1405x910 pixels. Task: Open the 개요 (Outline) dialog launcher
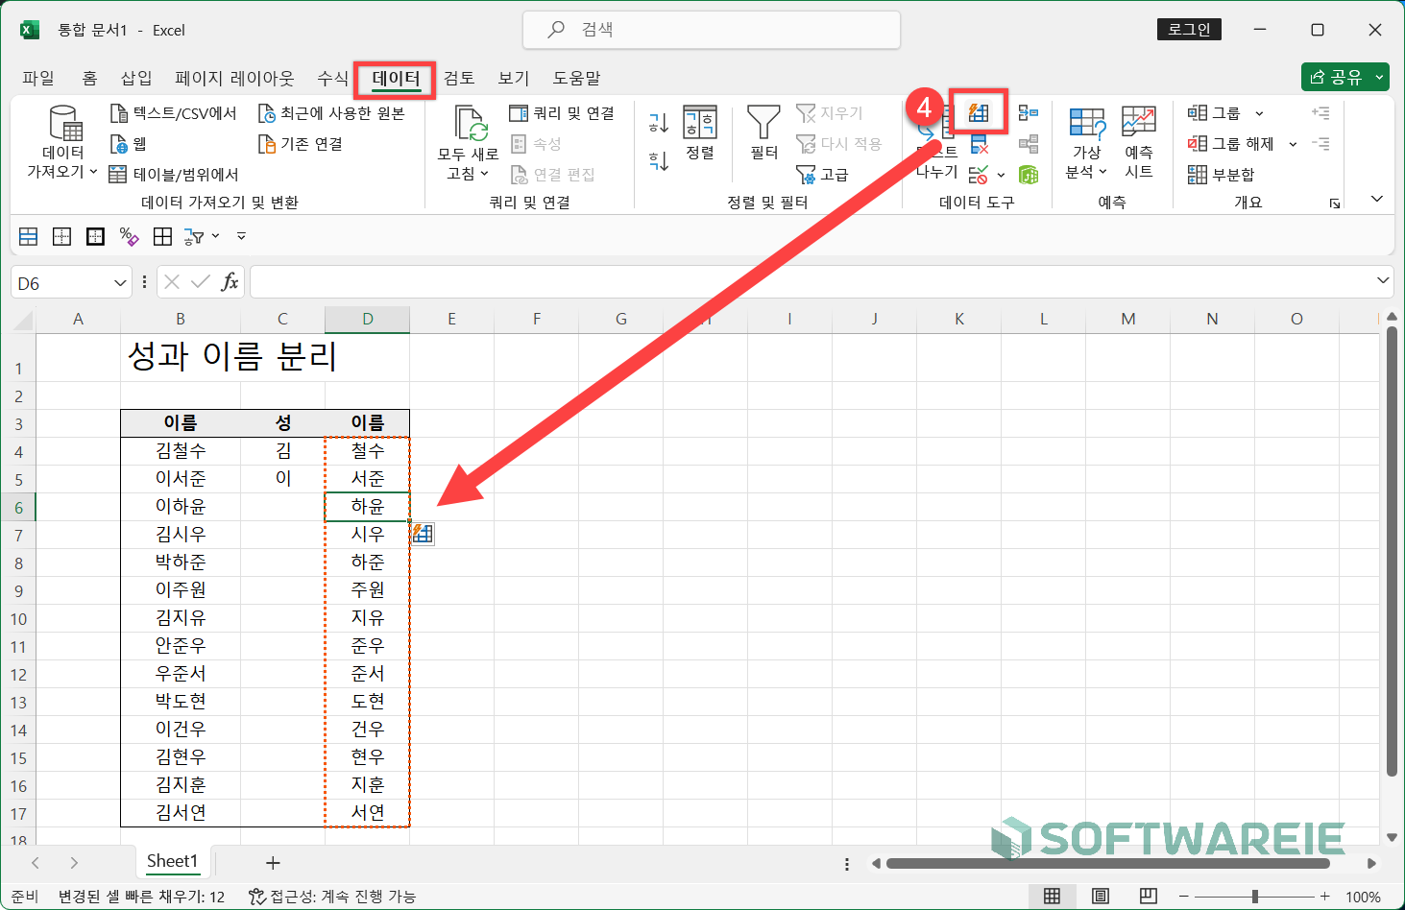[1335, 204]
